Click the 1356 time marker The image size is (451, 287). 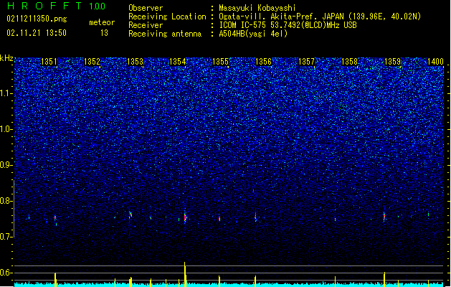263,62
